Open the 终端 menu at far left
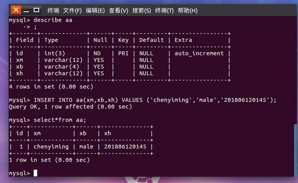298x183 pixels. [x=53, y=10]
